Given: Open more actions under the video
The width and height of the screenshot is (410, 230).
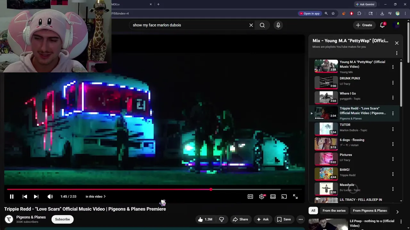Looking at the screenshot, I should 300,219.
